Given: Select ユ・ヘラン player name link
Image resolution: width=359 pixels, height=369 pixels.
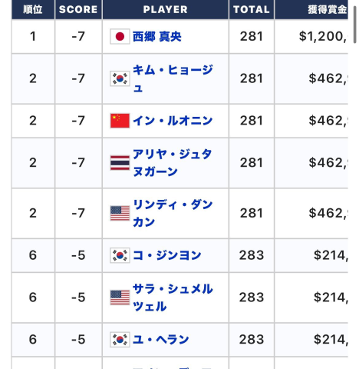Looking at the screenshot, I should 161,340.
